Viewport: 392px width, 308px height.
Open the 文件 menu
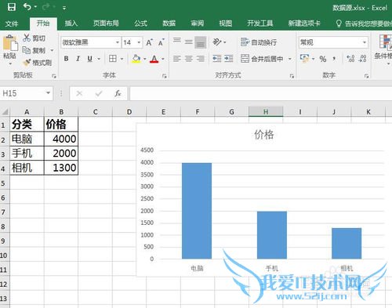12,24
